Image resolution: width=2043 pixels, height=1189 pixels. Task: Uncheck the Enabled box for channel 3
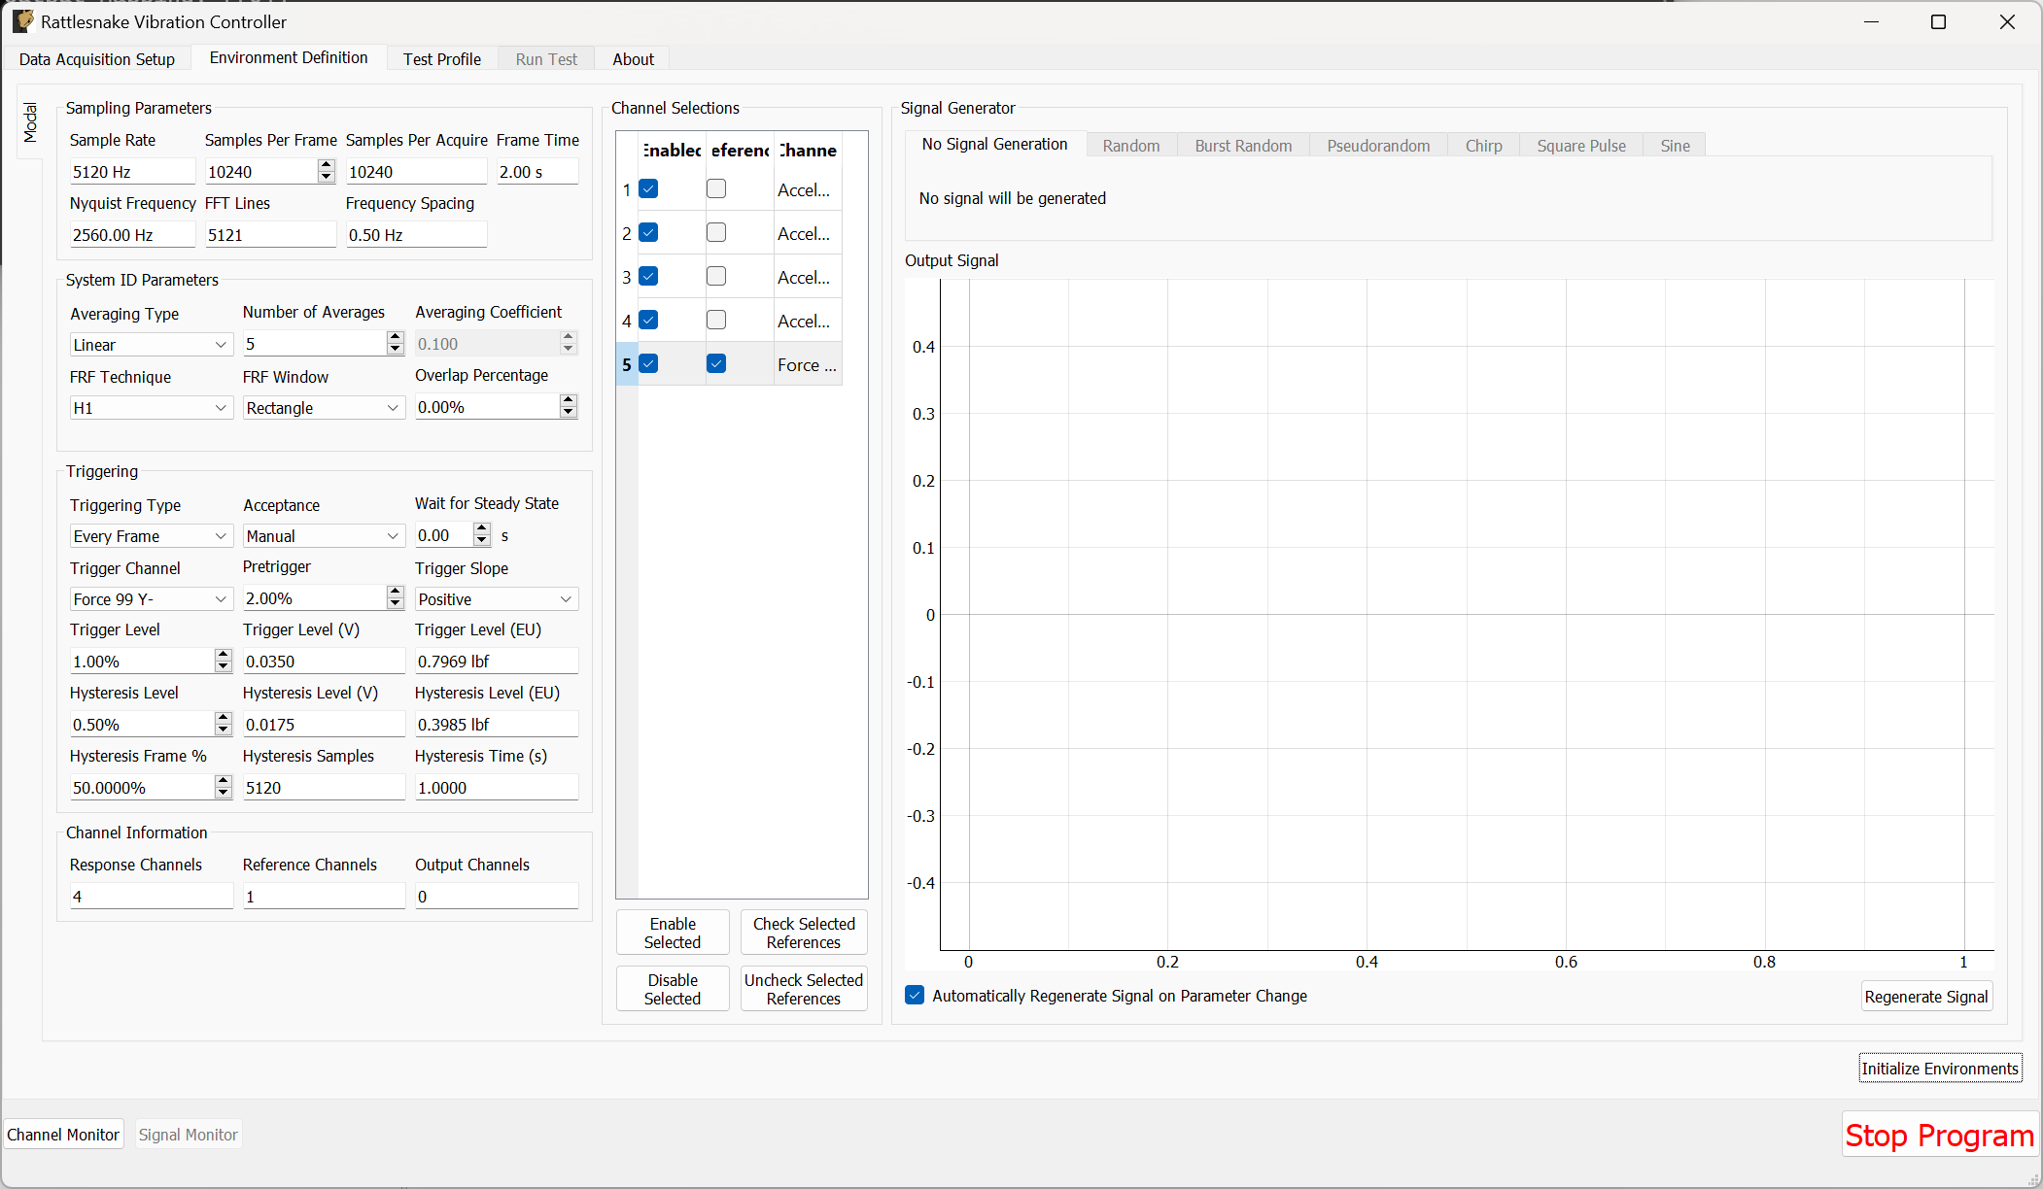pos(648,276)
